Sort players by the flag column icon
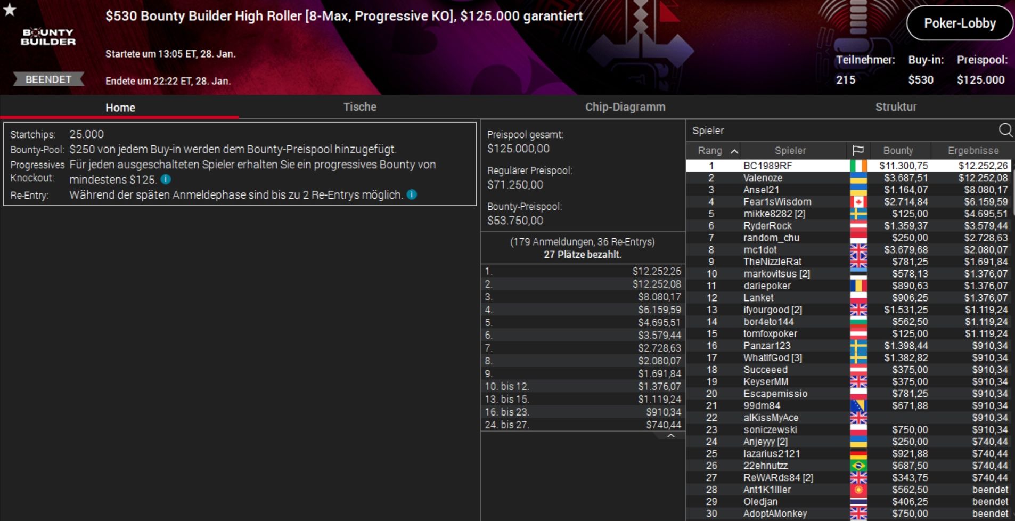This screenshot has height=521, width=1015. (x=858, y=151)
